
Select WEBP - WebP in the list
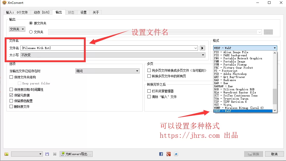pos(243,111)
